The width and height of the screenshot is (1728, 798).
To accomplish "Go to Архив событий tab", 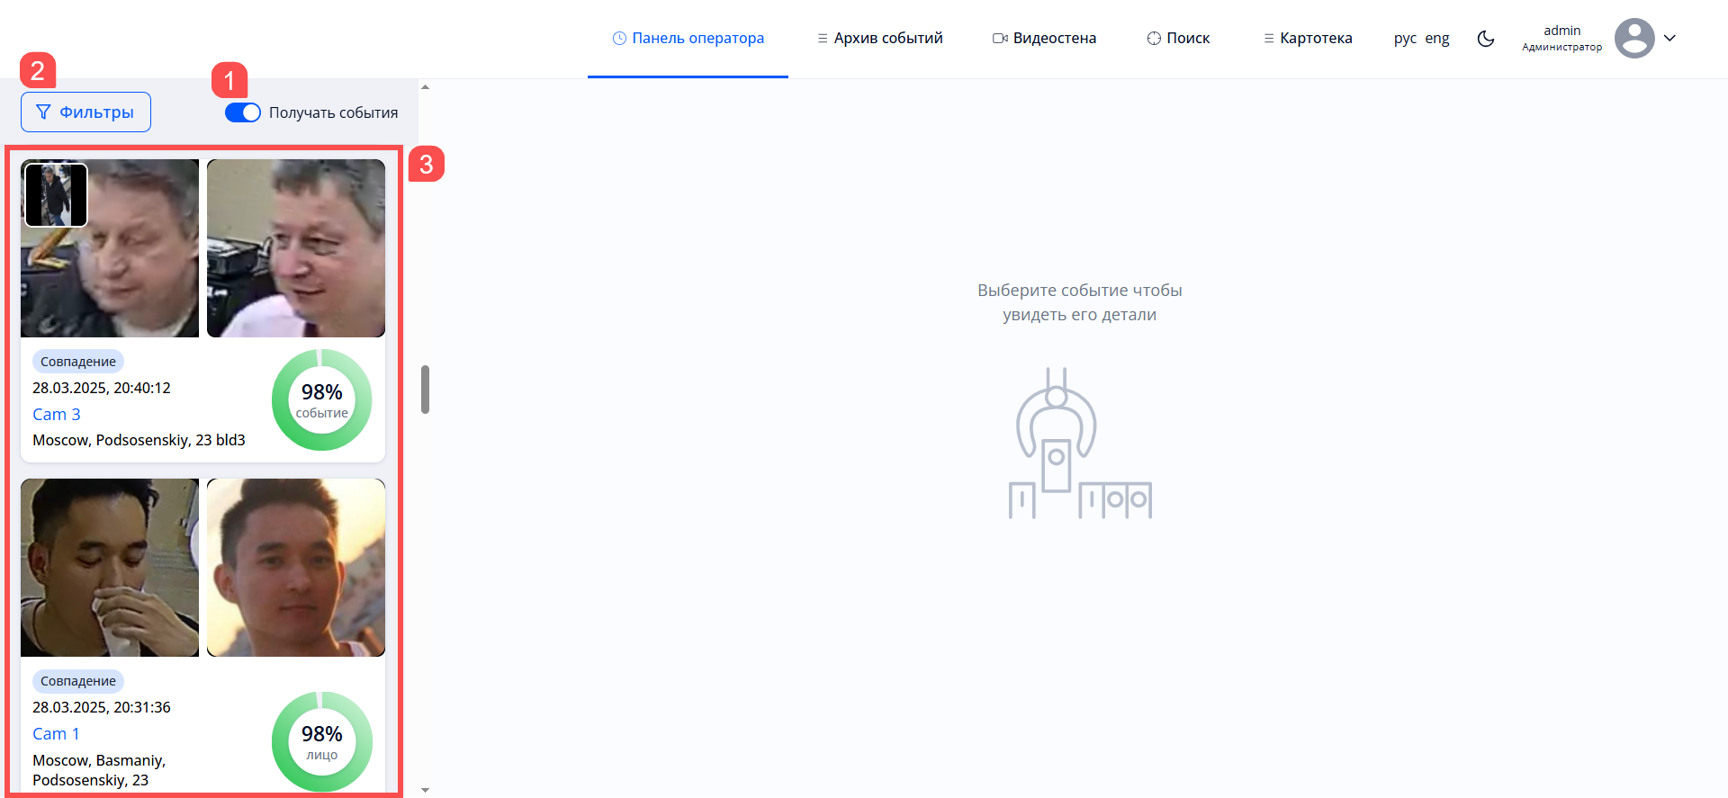I will (879, 38).
